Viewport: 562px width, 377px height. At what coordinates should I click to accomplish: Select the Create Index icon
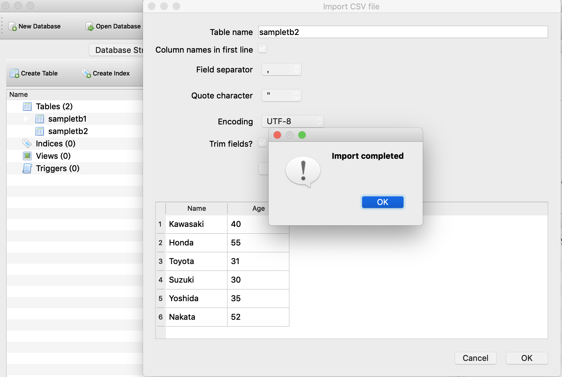[x=85, y=73]
